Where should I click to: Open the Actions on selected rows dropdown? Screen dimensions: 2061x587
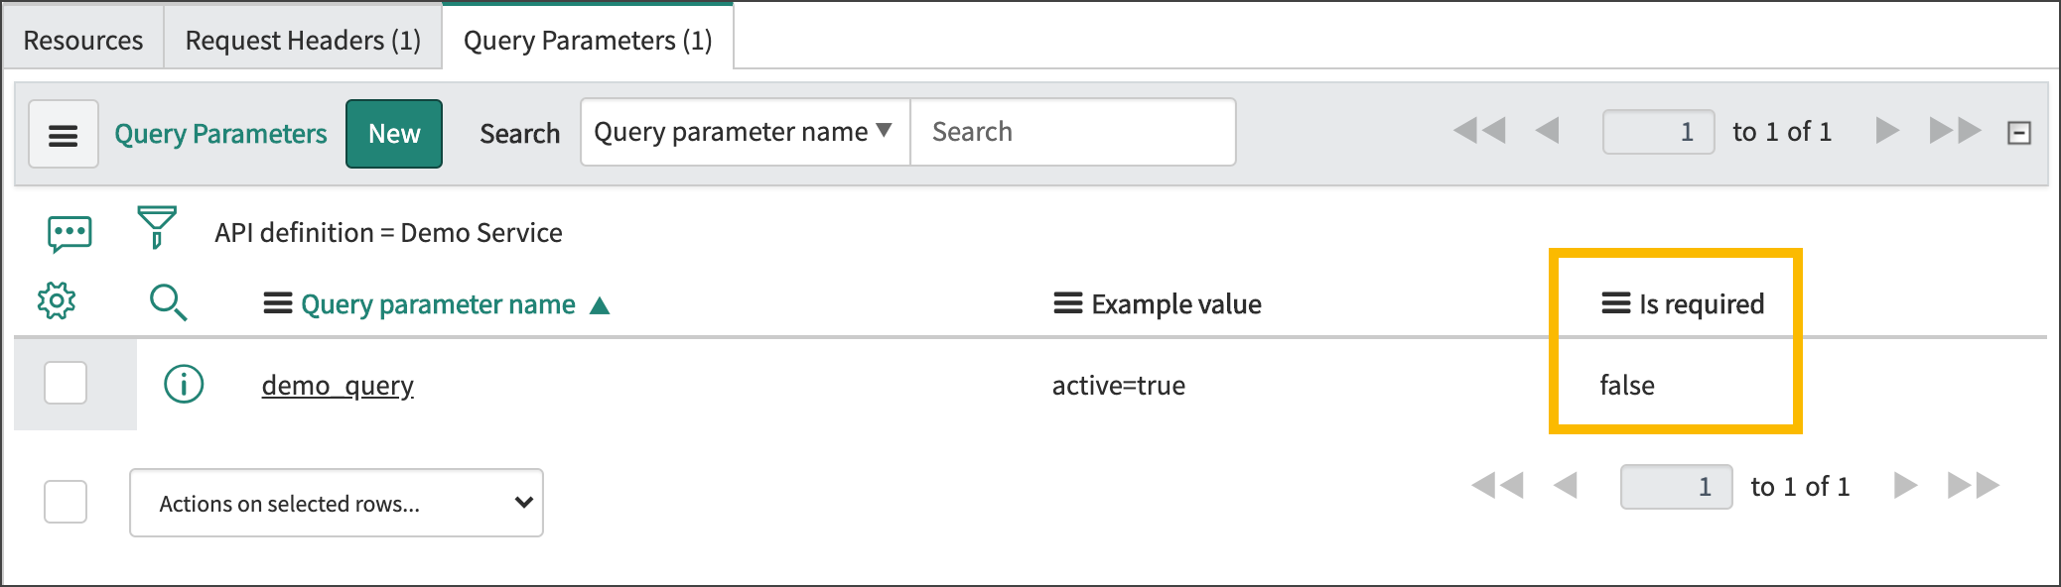point(336,503)
